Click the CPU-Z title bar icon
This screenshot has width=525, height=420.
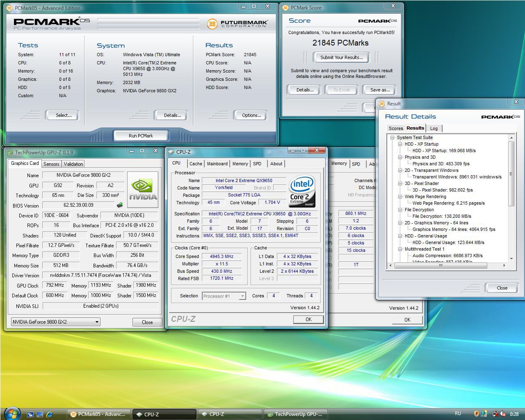click(x=171, y=152)
